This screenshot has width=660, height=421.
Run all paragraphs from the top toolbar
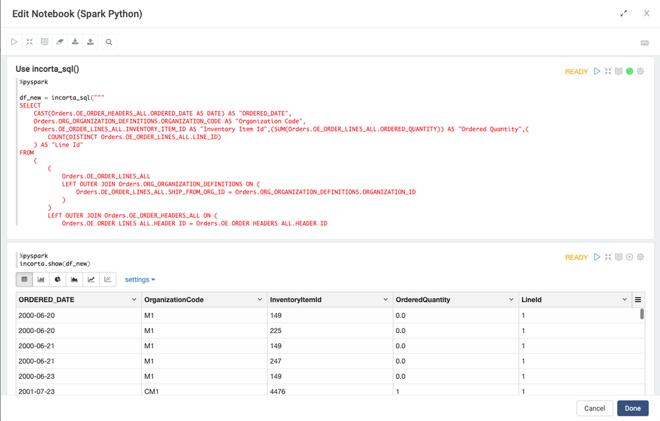pyautogui.click(x=14, y=42)
